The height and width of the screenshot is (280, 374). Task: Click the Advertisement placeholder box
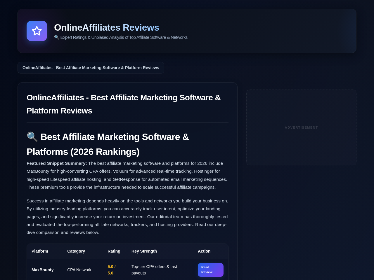[301, 127]
